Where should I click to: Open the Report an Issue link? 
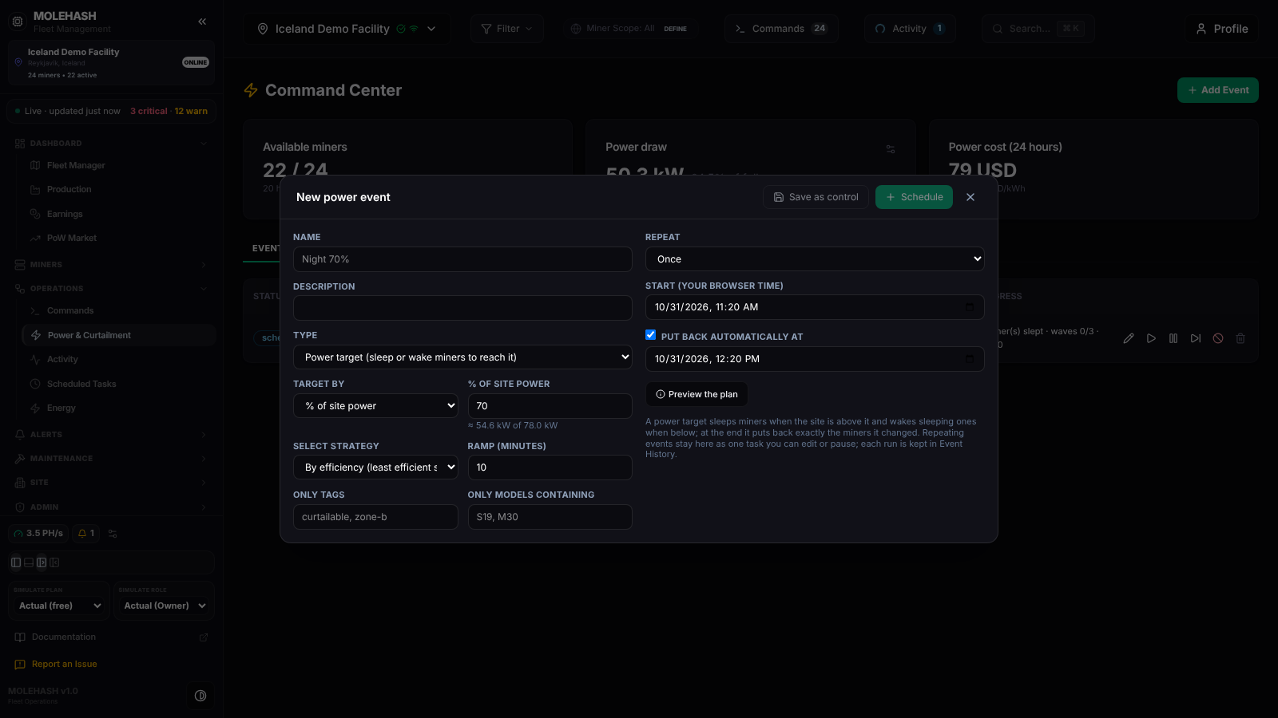[64, 665]
